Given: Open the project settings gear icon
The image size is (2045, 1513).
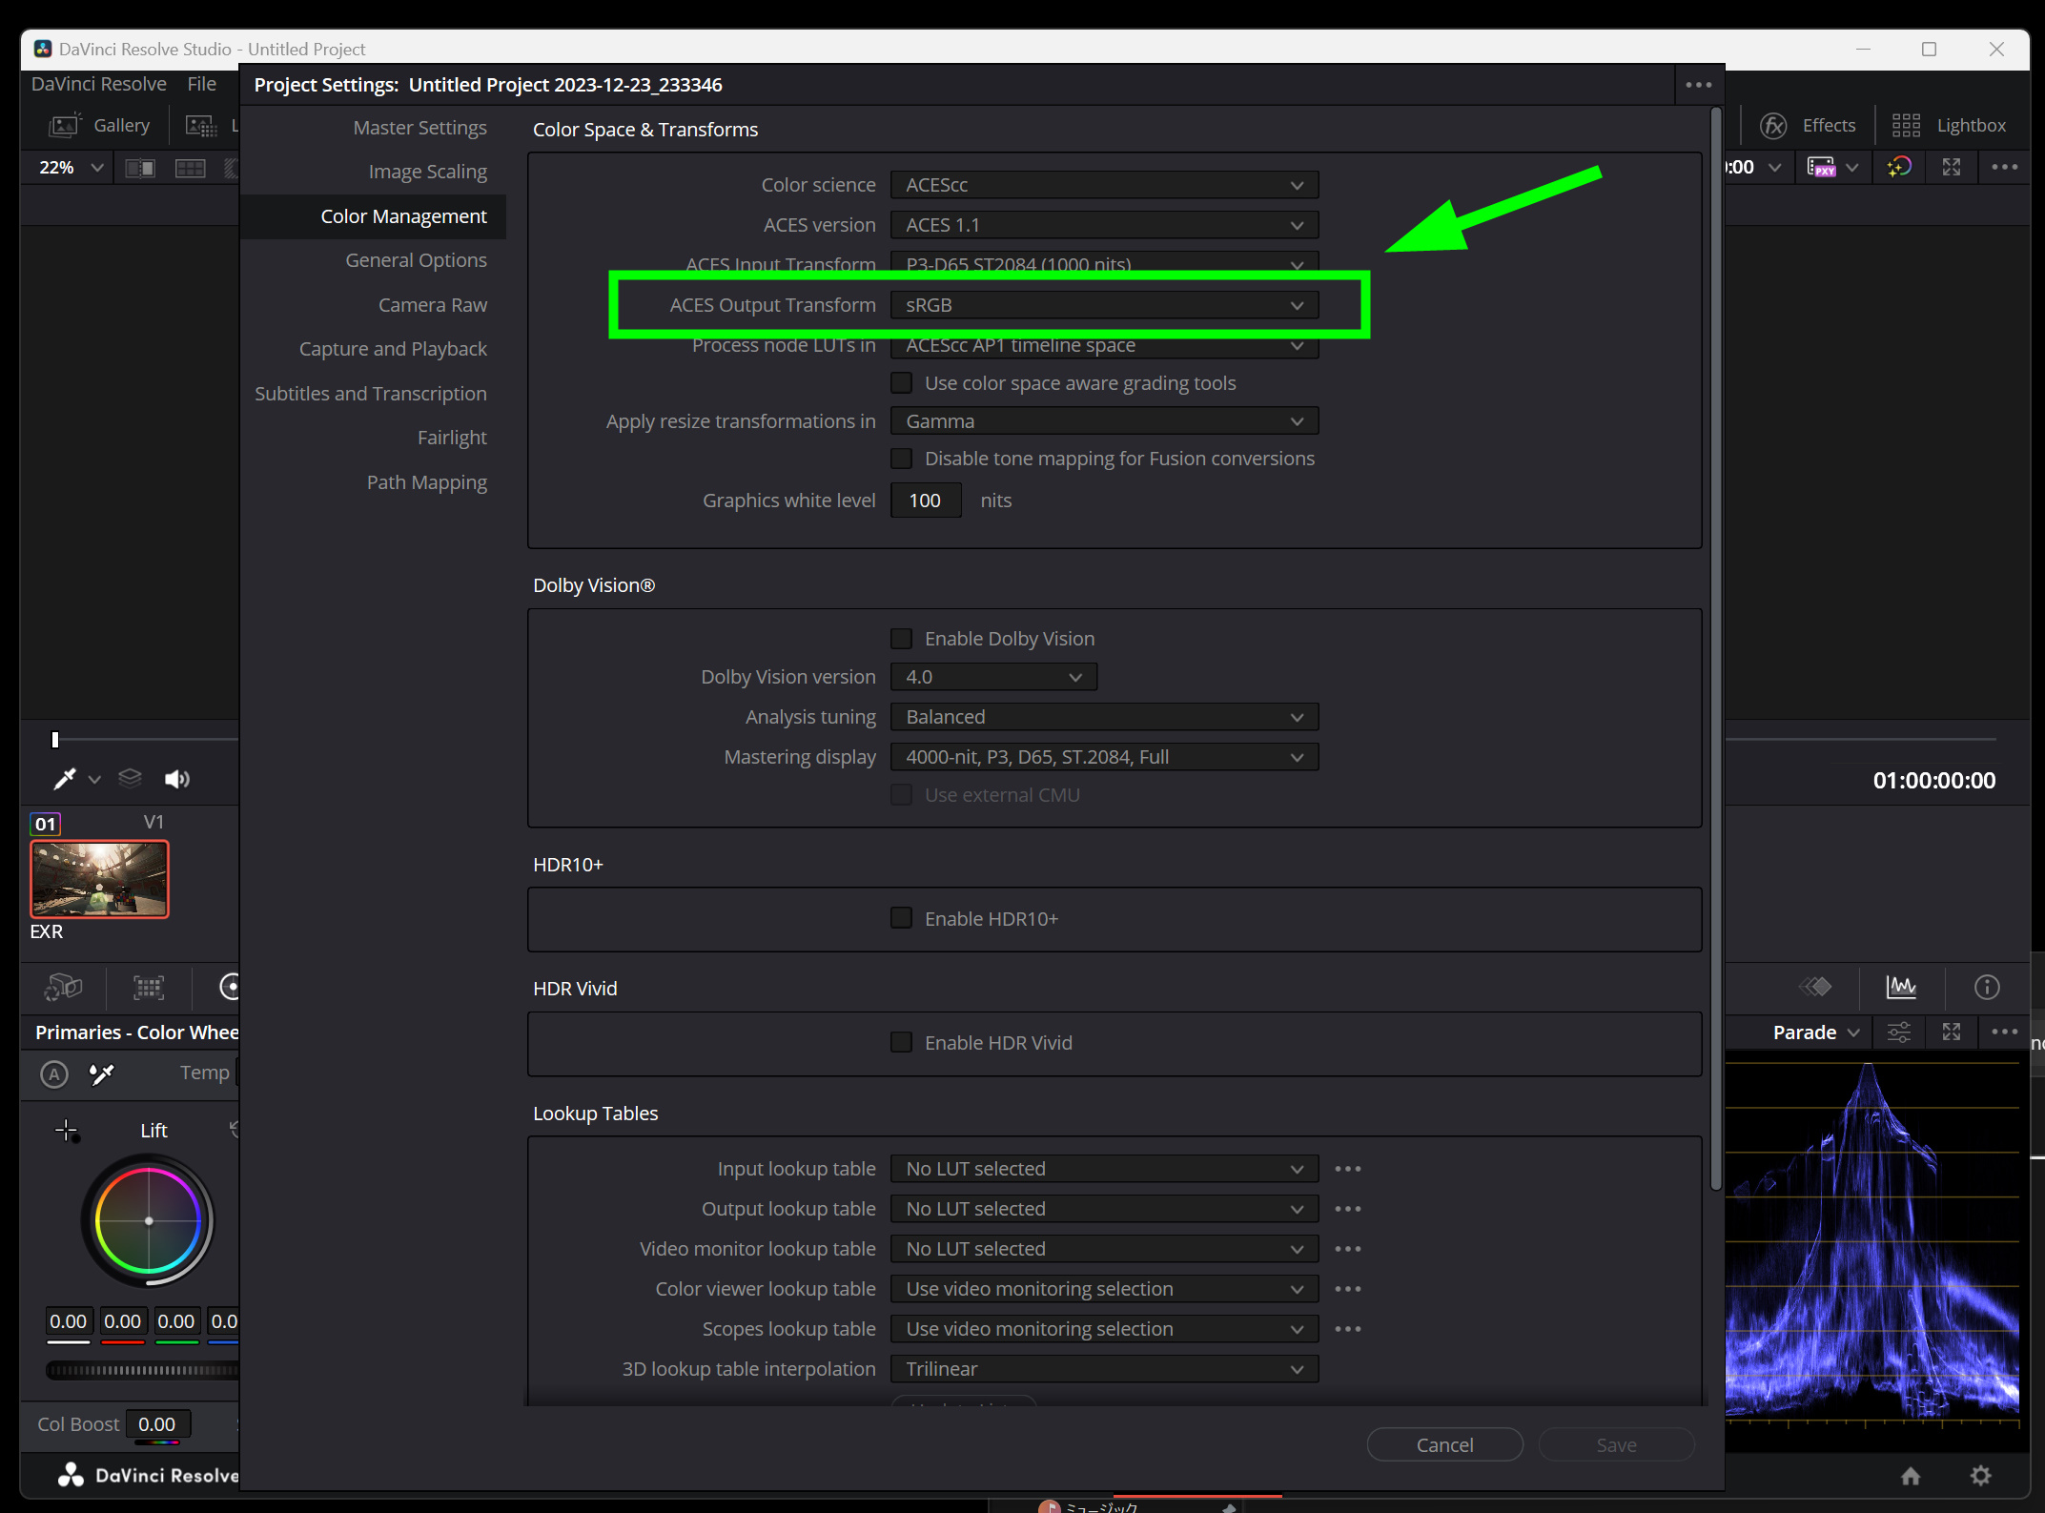Looking at the screenshot, I should pyautogui.click(x=1980, y=1475).
